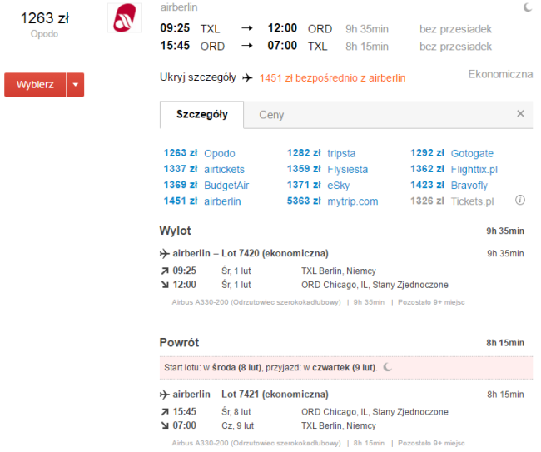This screenshot has height=452, width=541.
Task: Open the dropdown arrow next to Wybierz
Action: [x=76, y=85]
